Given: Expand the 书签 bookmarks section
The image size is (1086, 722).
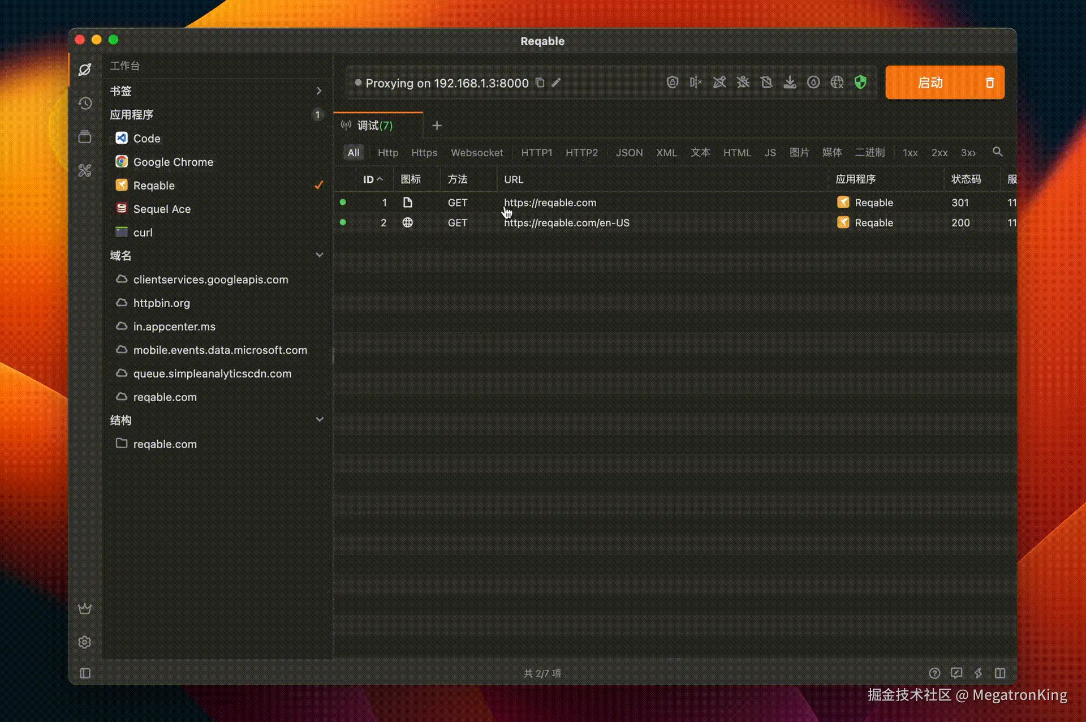Looking at the screenshot, I should tap(319, 91).
